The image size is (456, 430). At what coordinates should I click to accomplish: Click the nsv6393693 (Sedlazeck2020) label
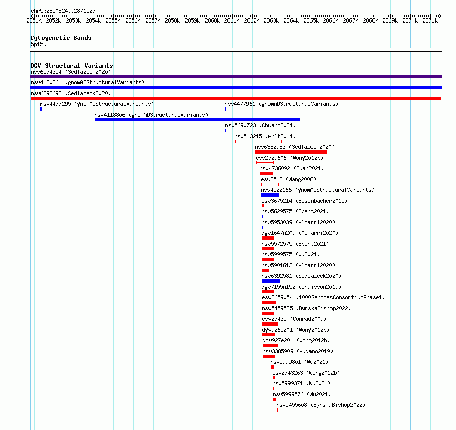pyautogui.click(x=71, y=93)
